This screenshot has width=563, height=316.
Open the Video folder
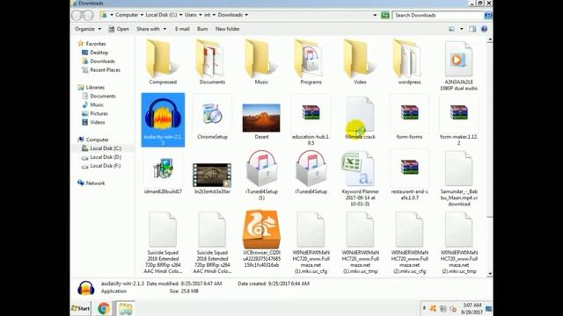360,62
